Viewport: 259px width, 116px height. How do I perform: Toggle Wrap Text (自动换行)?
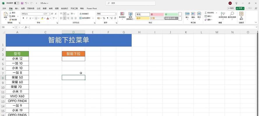84,14
